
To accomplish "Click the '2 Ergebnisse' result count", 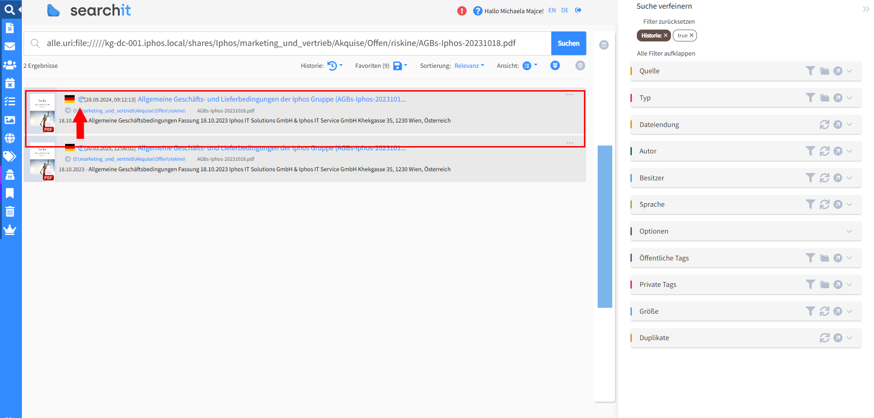I will [41, 66].
